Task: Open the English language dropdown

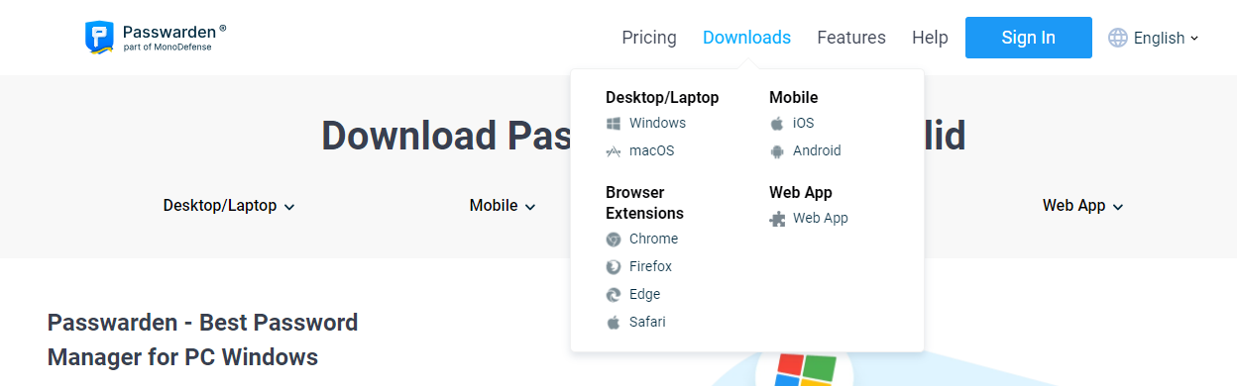Action: [1154, 38]
